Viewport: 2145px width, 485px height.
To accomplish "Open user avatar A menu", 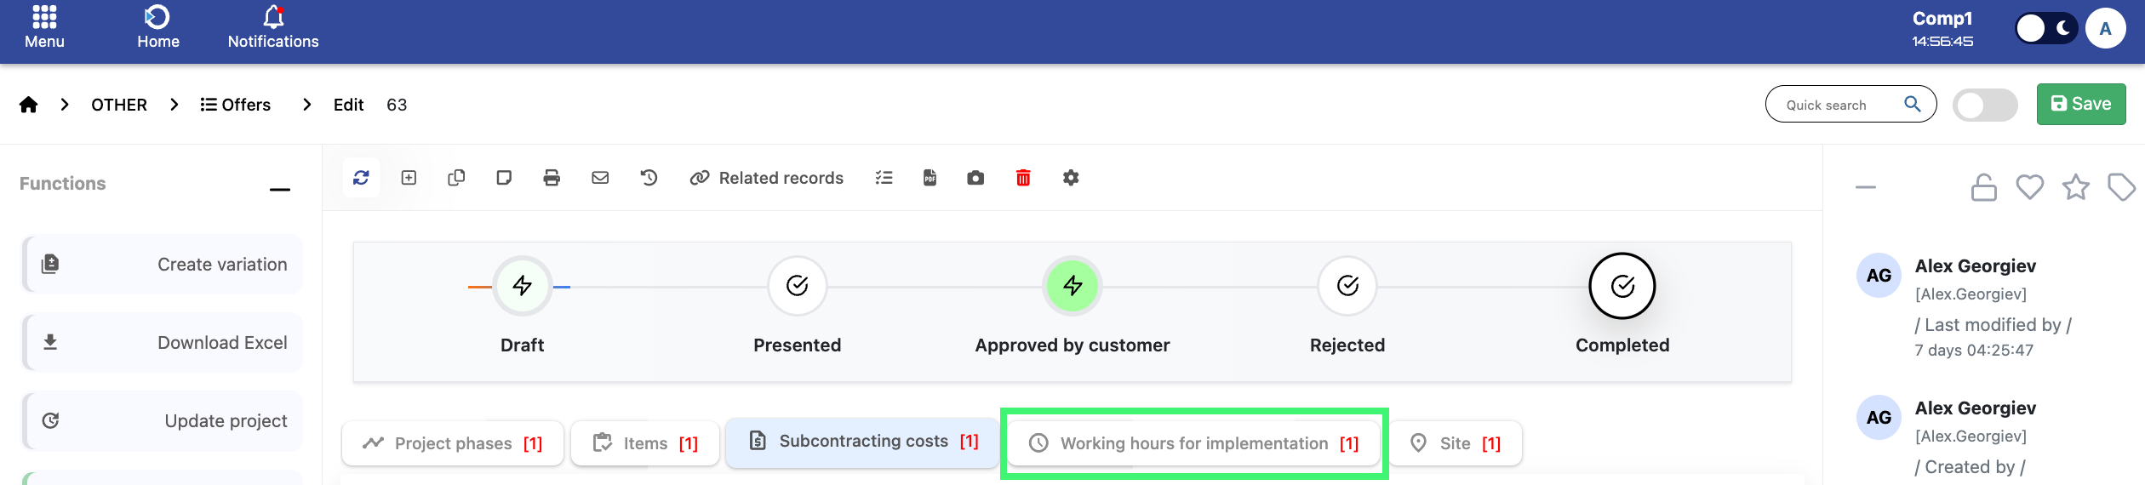I will [2106, 28].
